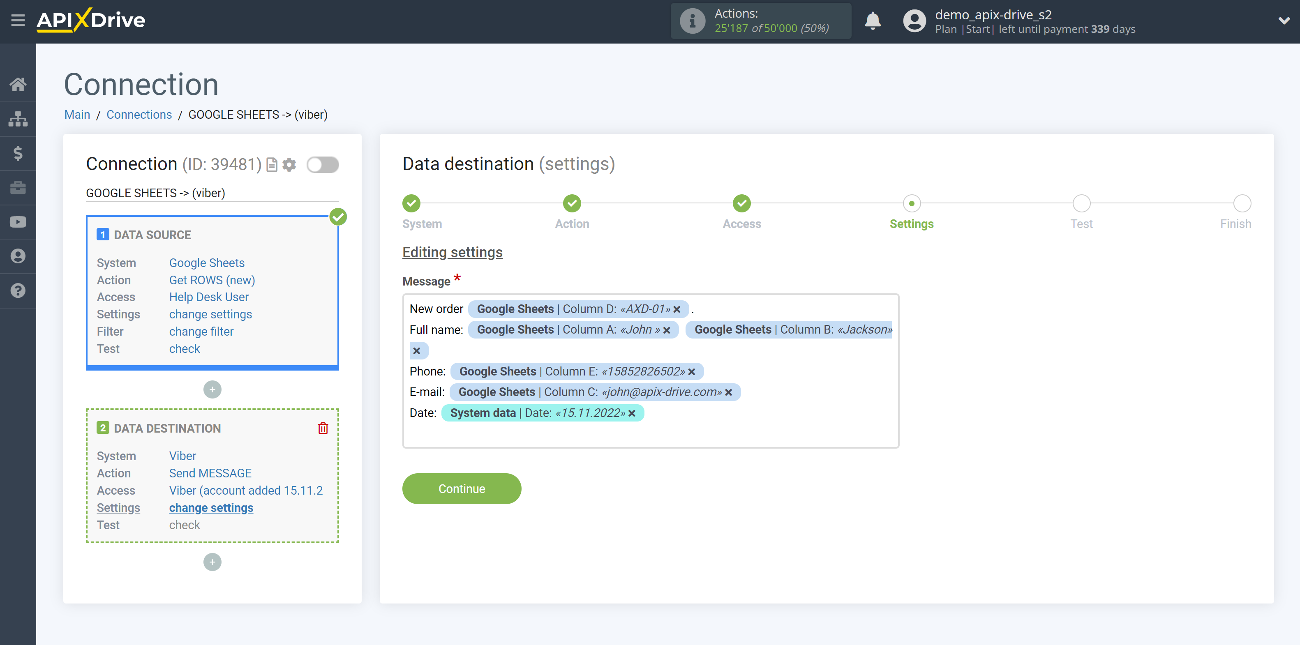Open Send MESSAGE action link

pyautogui.click(x=210, y=473)
